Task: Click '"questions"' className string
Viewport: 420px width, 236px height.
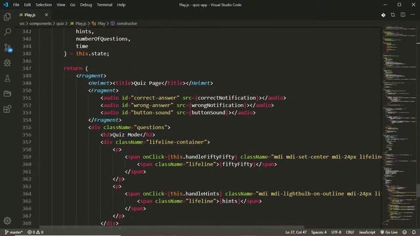Action: pyautogui.click(x=150, y=127)
